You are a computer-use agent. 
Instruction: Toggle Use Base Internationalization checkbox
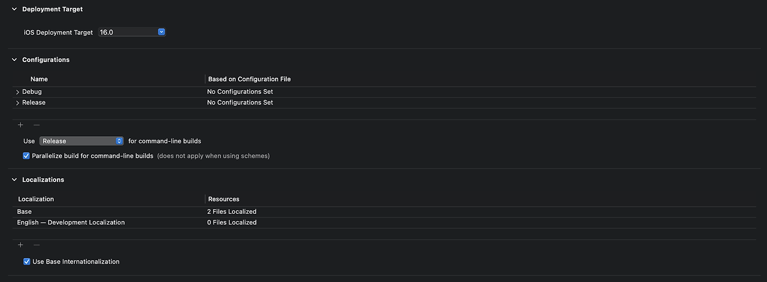coord(26,262)
